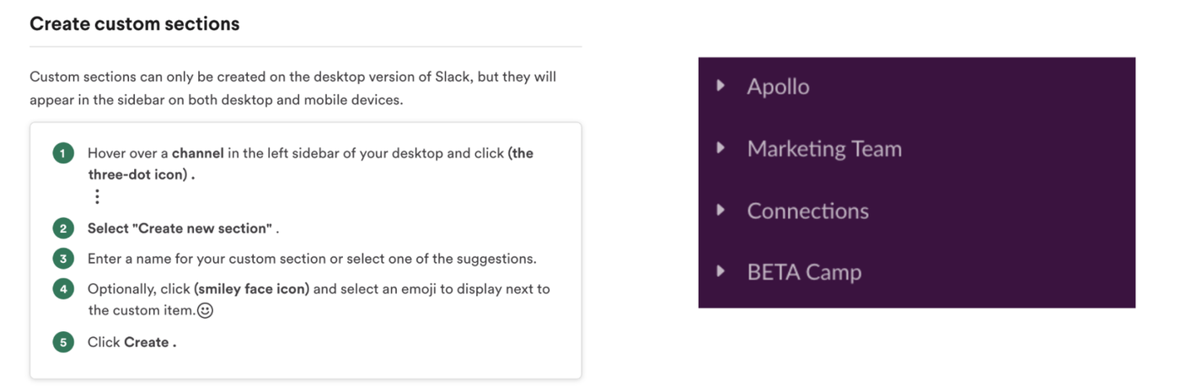Viewport: 1180px width, 391px height.
Task: Click the bold "Create new section" text
Action: [181, 228]
